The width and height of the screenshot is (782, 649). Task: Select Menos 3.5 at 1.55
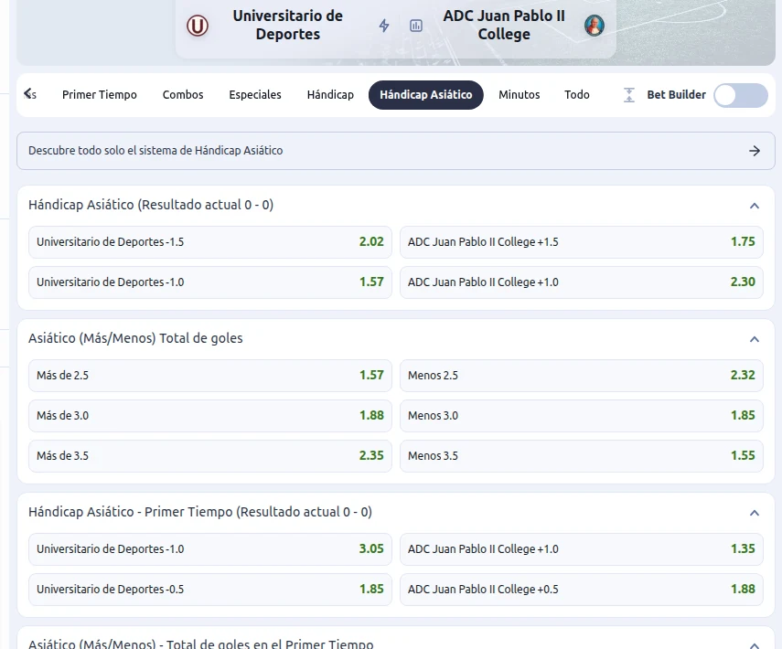(x=582, y=455)
